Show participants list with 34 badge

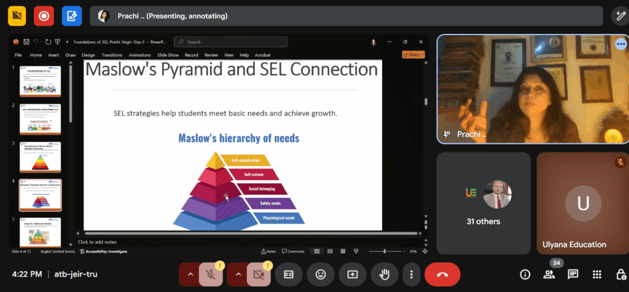(549, 274)
